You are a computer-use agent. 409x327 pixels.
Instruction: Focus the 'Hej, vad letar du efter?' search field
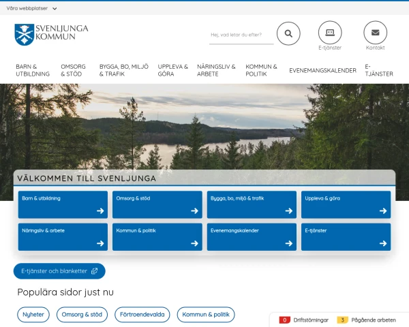[x=241, y=35]
